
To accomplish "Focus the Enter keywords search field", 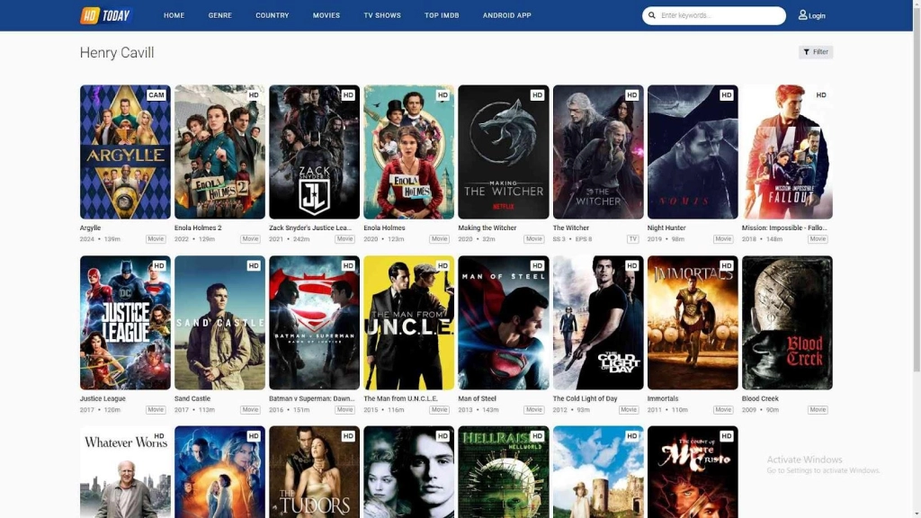I will pyautogui.click(x=713, y=15).
